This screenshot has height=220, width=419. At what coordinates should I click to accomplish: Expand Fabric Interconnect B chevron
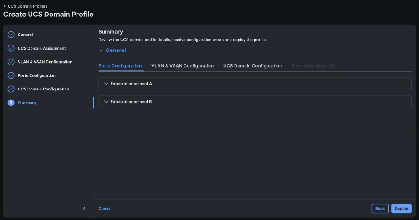tap(106, 102)
